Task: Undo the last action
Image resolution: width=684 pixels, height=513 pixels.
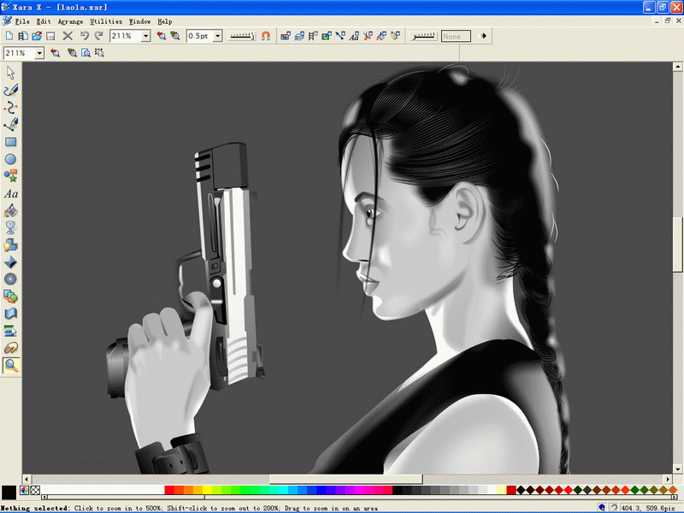Action: pyautogui.click(x=85, y=36)
